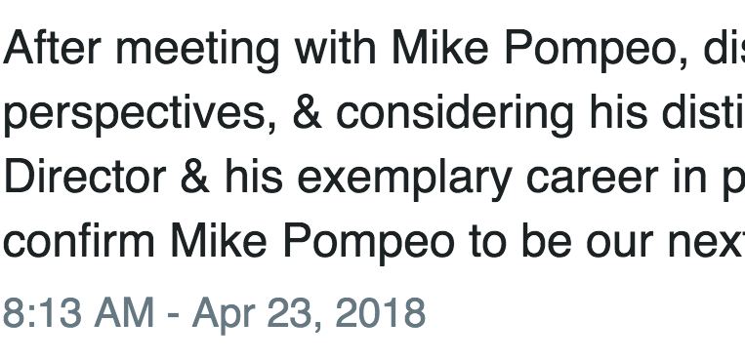Image resolution: width=745 pixels, height=361 pixels.
Task: Open the 8:13 AM - Apr 23, 2018 timestamp link
Action: [x=214, y=313]
